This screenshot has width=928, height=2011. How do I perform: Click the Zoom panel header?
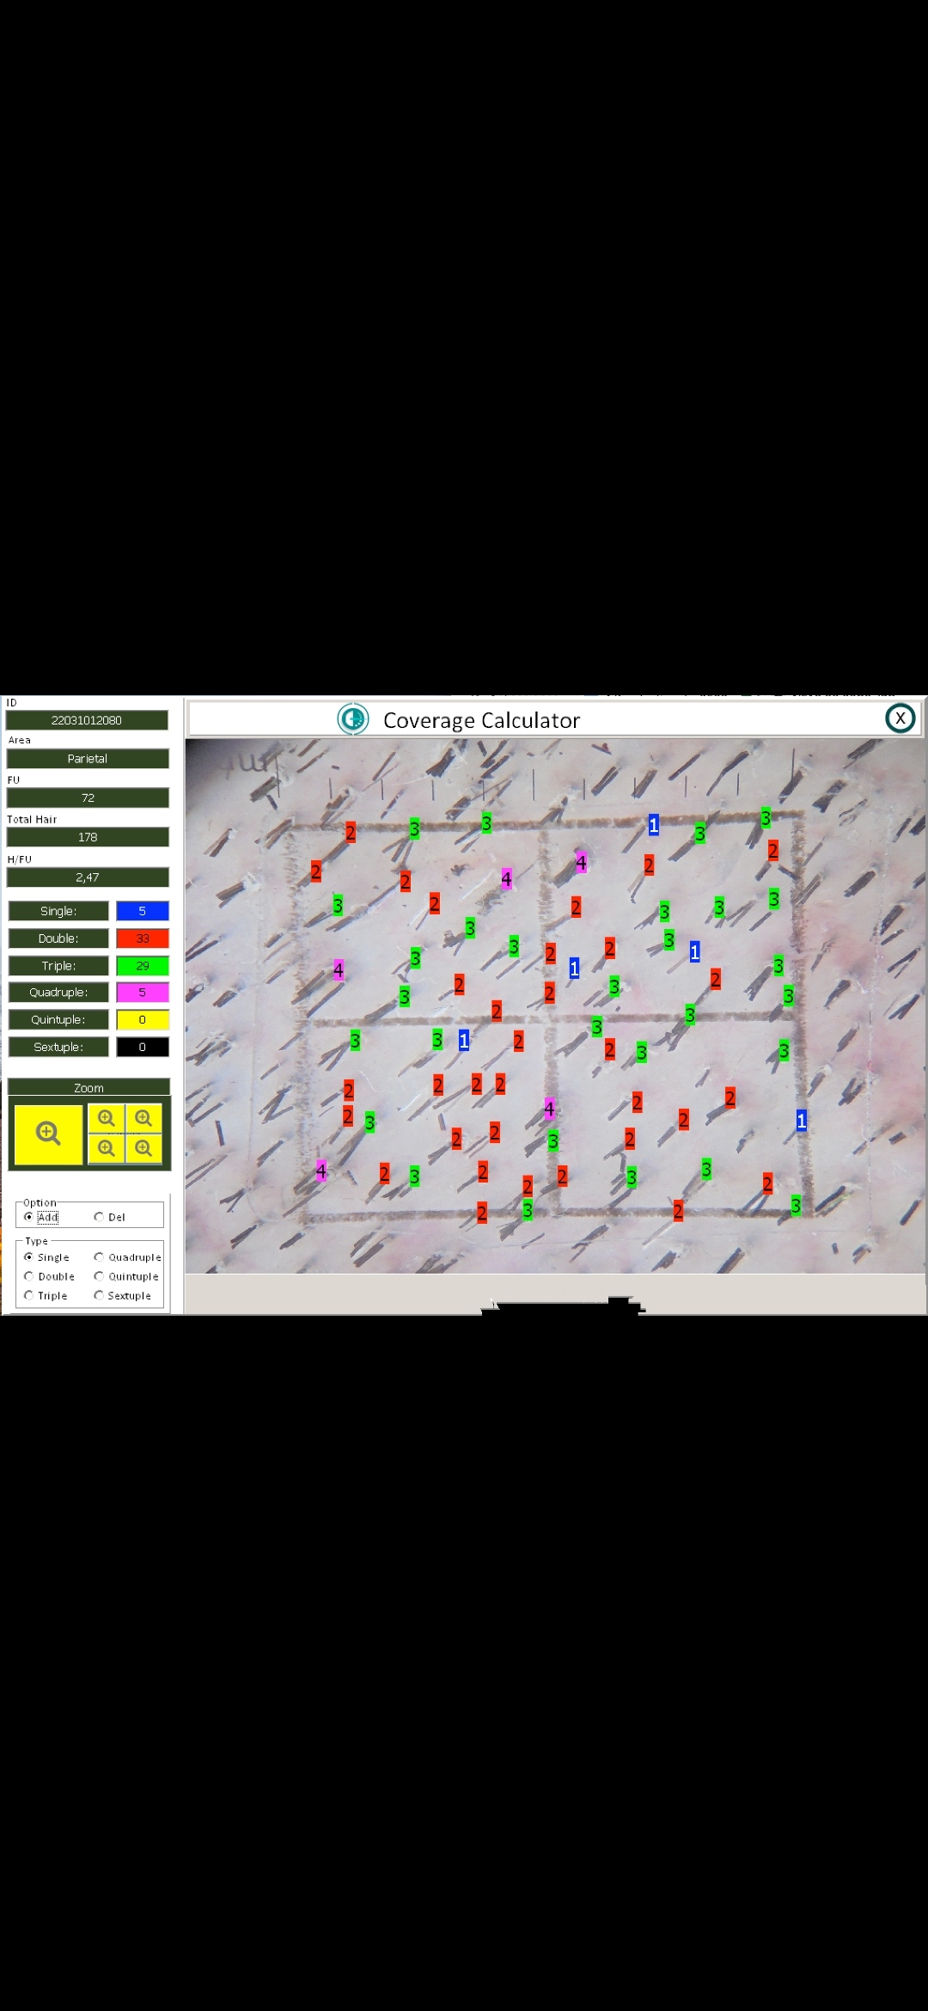point(89,1087)
